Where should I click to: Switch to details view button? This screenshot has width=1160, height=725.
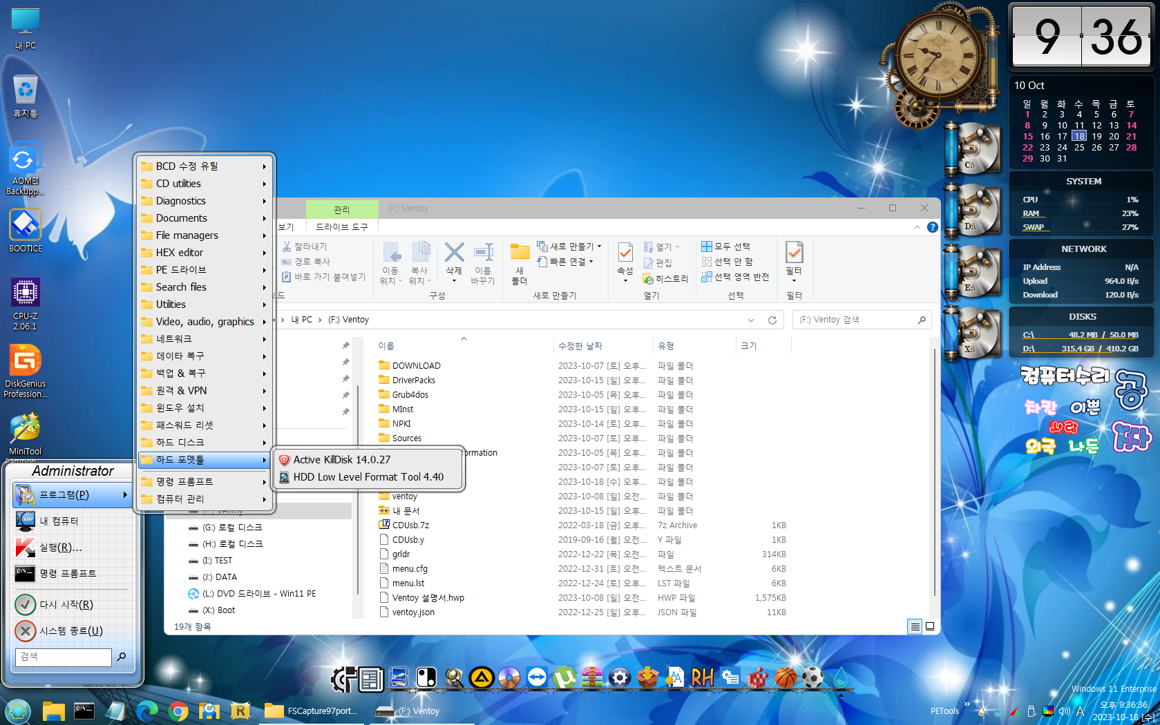pyautogui.click(x=915, y=626)
